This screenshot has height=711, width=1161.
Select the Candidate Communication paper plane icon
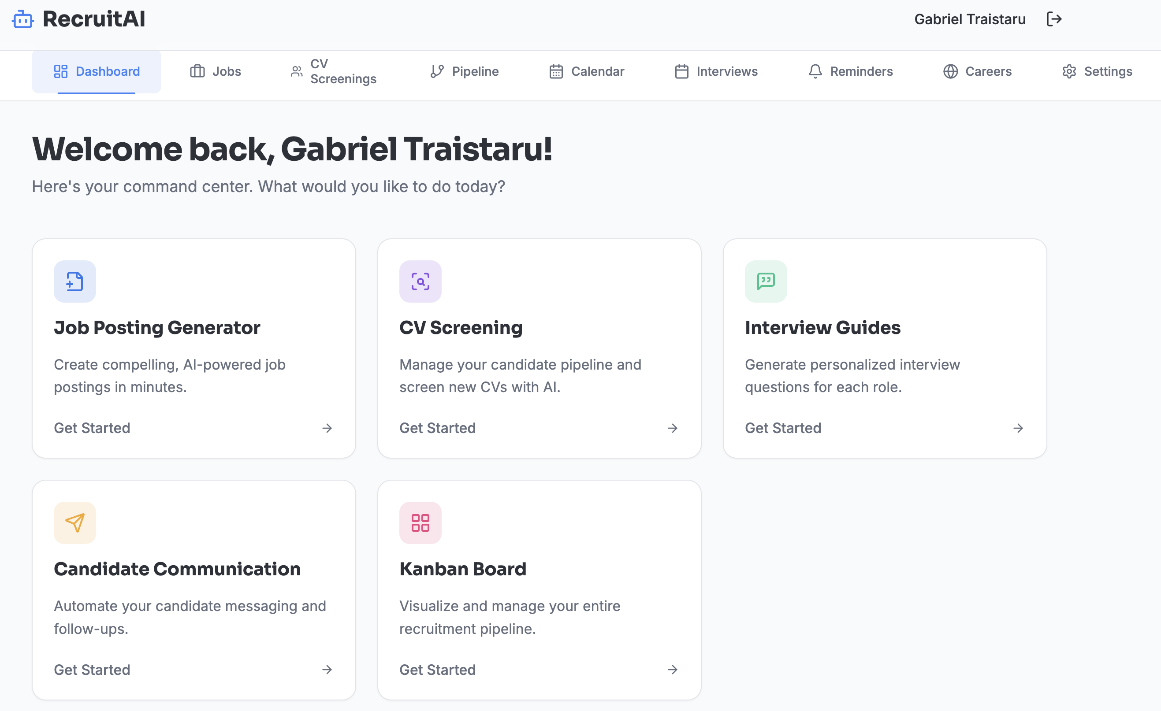tap(74, 522)
